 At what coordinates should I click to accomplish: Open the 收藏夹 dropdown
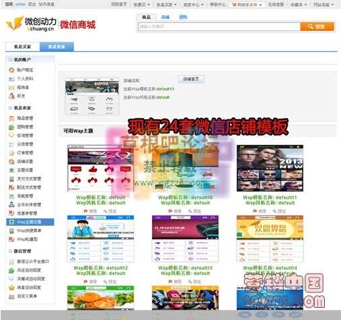(x=299, y=5)
